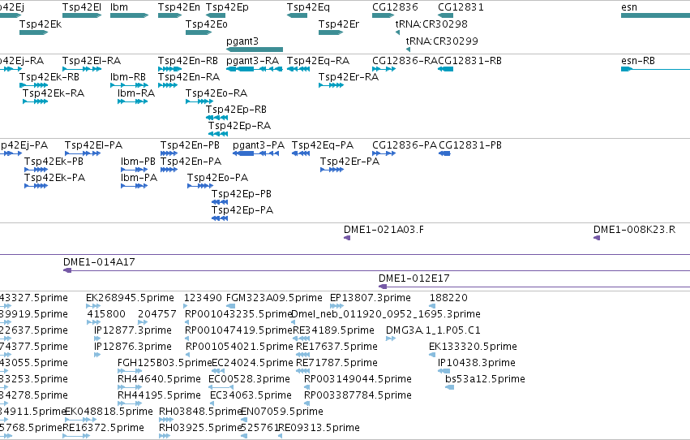This screenshot has height=440, width=690.
Task: Click EST DMG3A.1_1.P05.C1
Action: coord(391,339)
